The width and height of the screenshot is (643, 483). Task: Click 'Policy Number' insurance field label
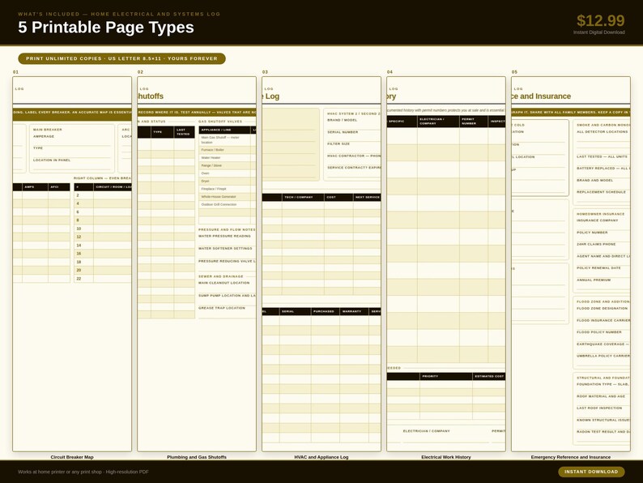[592, 233]
